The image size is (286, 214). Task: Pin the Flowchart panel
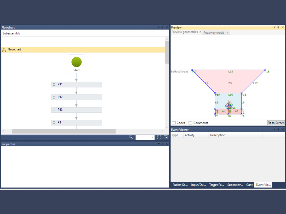(x=162, y=27)
